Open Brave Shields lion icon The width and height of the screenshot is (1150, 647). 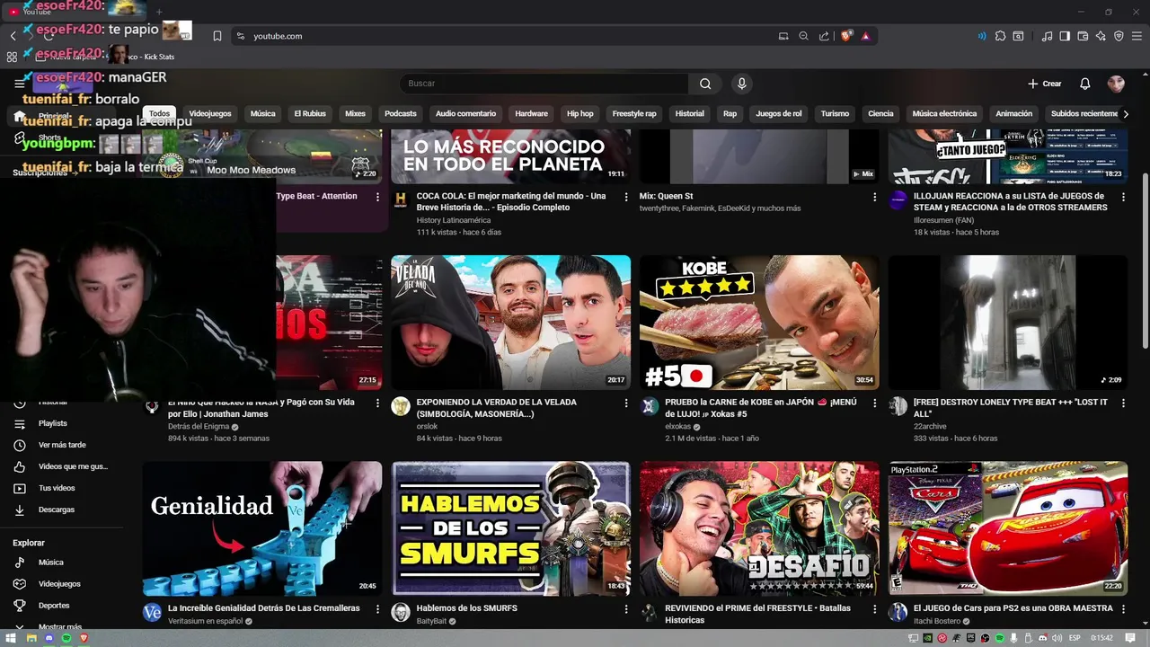coord(846,36)
